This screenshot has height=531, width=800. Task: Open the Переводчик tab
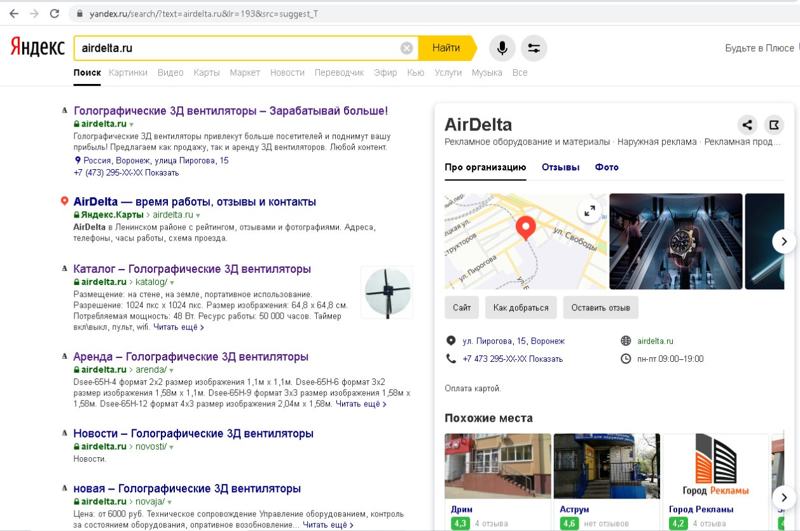(339, 72)
